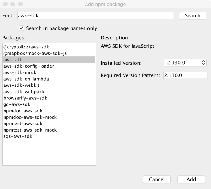Image resolution: width=211 pixels, height=189 pixels.
Task: Open the Installed Version dropdown
Action: [185, 63]
